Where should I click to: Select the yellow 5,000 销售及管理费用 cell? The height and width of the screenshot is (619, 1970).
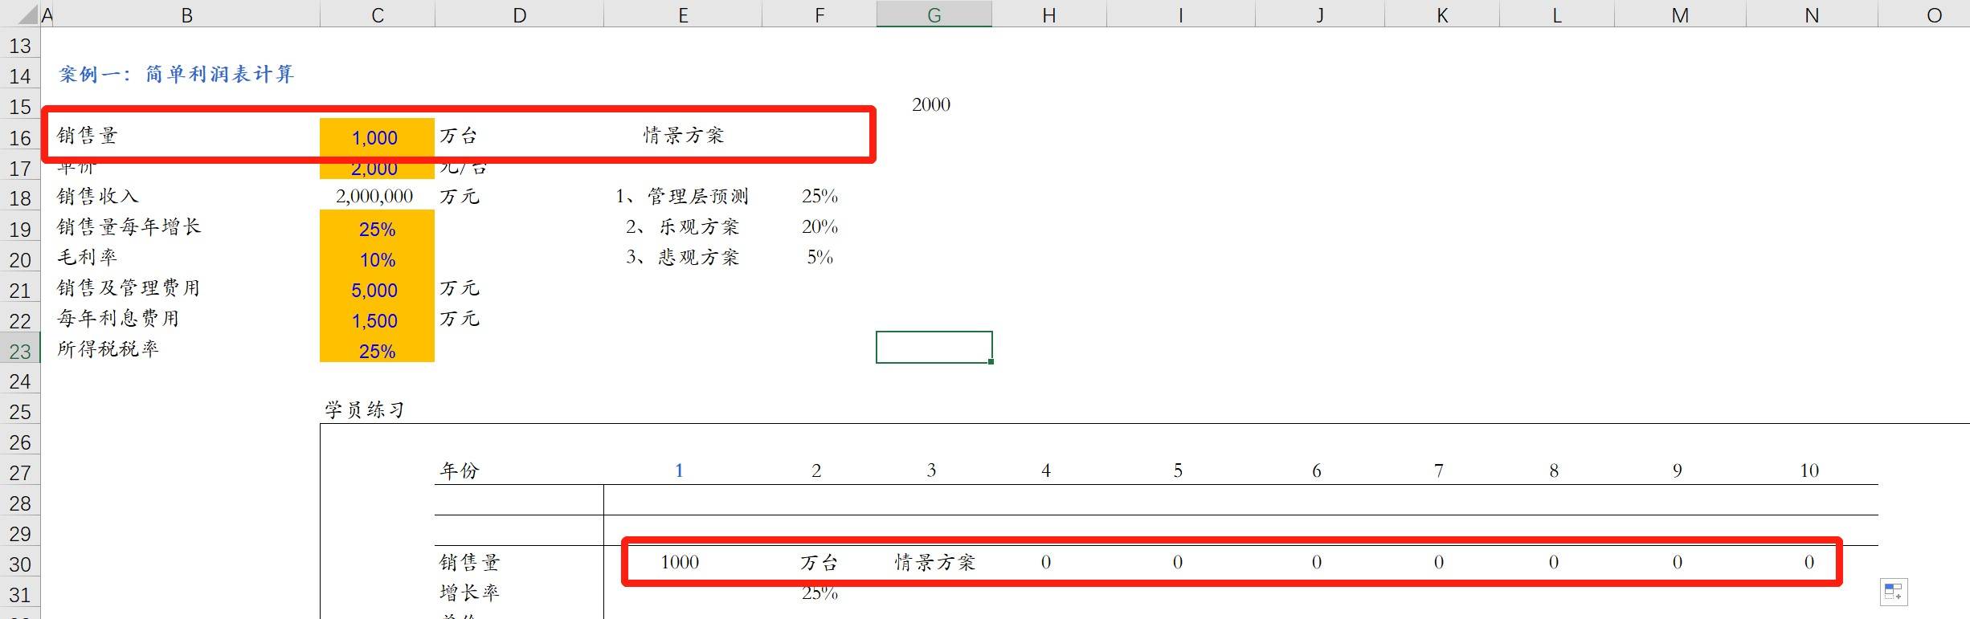tap(376, 291)
